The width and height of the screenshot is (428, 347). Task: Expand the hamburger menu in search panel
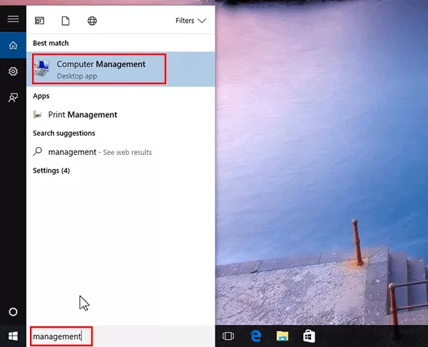click(13, 19)
